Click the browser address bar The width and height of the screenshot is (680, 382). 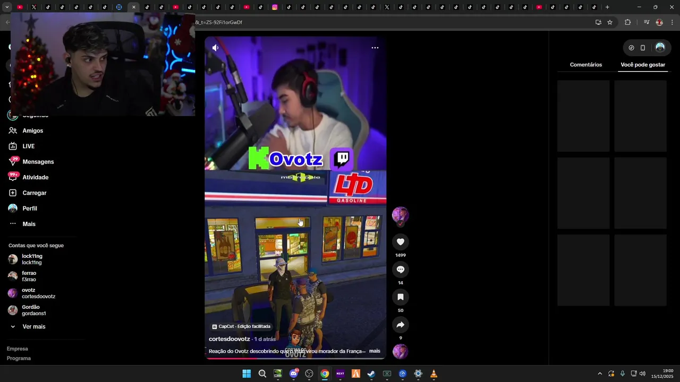393,22
